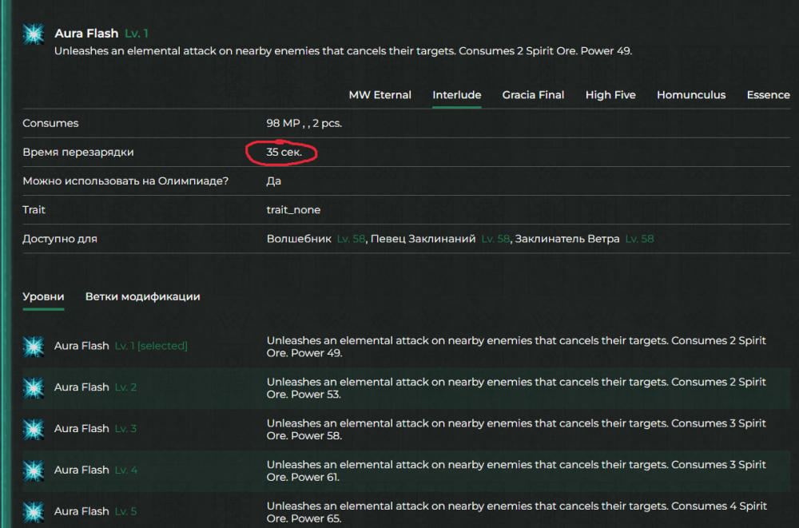Select Aura Flash Lv. 4 skill link
This screenshot has width=799, height=528.
coord(81,470)
